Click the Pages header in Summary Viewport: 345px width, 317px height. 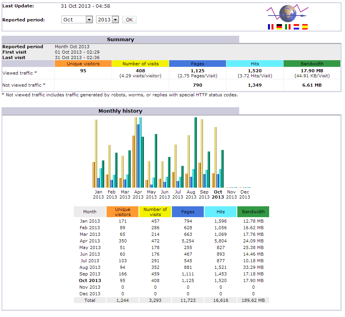(x=198, y=64)
